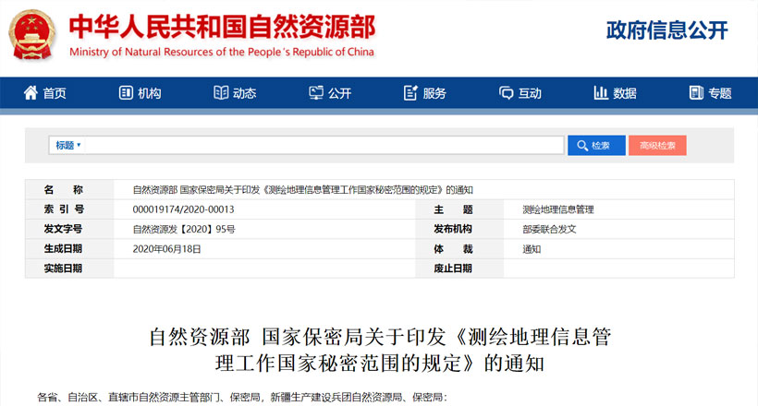Screen dimensions: 758x406
Task: Click the 废止日期 field label
Action: [452, 269]
